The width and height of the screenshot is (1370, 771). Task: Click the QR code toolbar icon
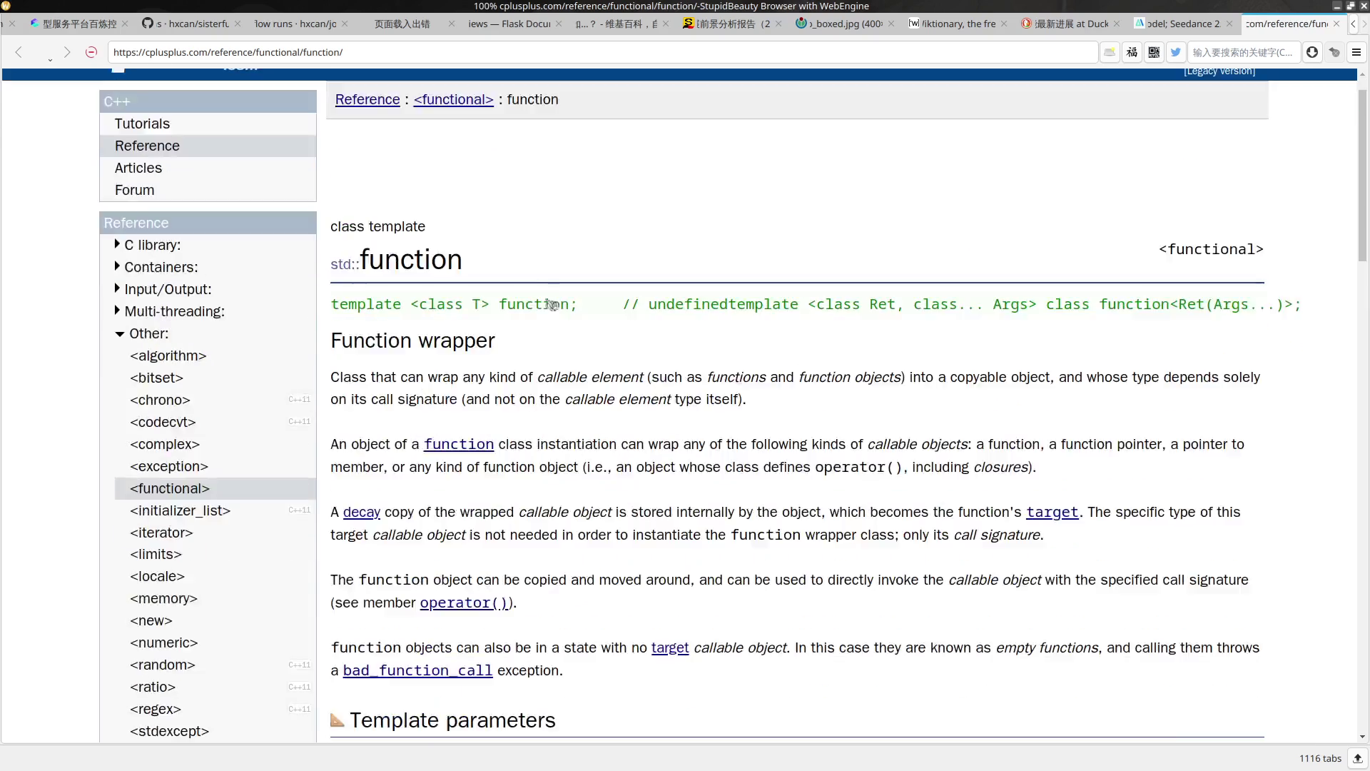(x=1154, y=52)
